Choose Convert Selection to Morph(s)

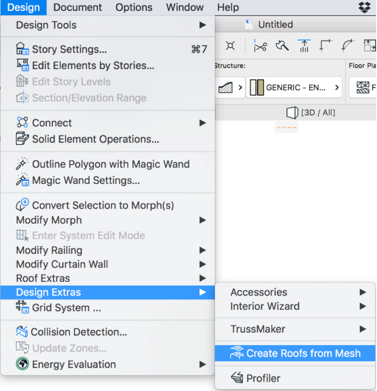point(107,205)
